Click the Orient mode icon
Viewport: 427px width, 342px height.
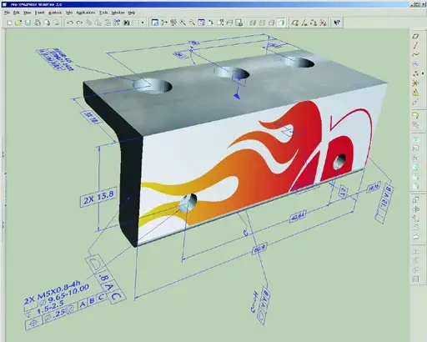point(173,23)
